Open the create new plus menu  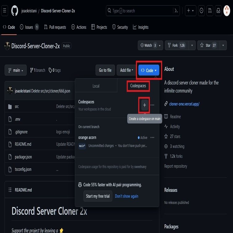(x=191, y=11)
